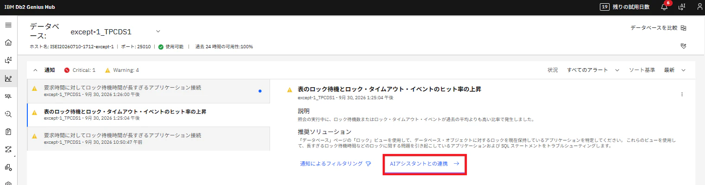Click 通知によるフィルタリング filter link
Viewport: 705px width, 185px height.
(335, 164)
